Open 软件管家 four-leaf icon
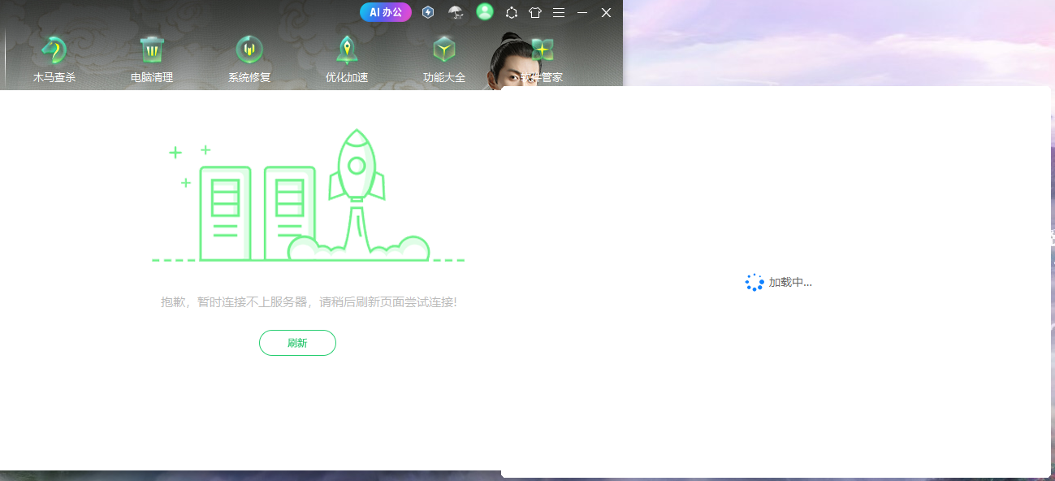This screenshot has height=481, width=1055. point(543,50)
